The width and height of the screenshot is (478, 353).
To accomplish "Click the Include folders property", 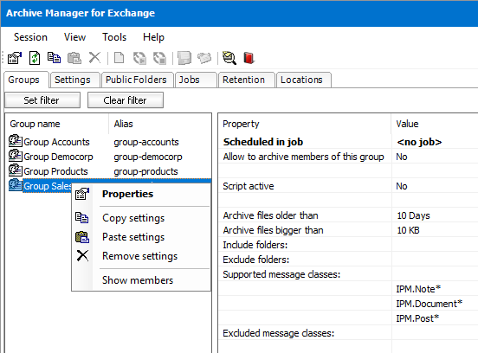I will (x=255, y=245).
